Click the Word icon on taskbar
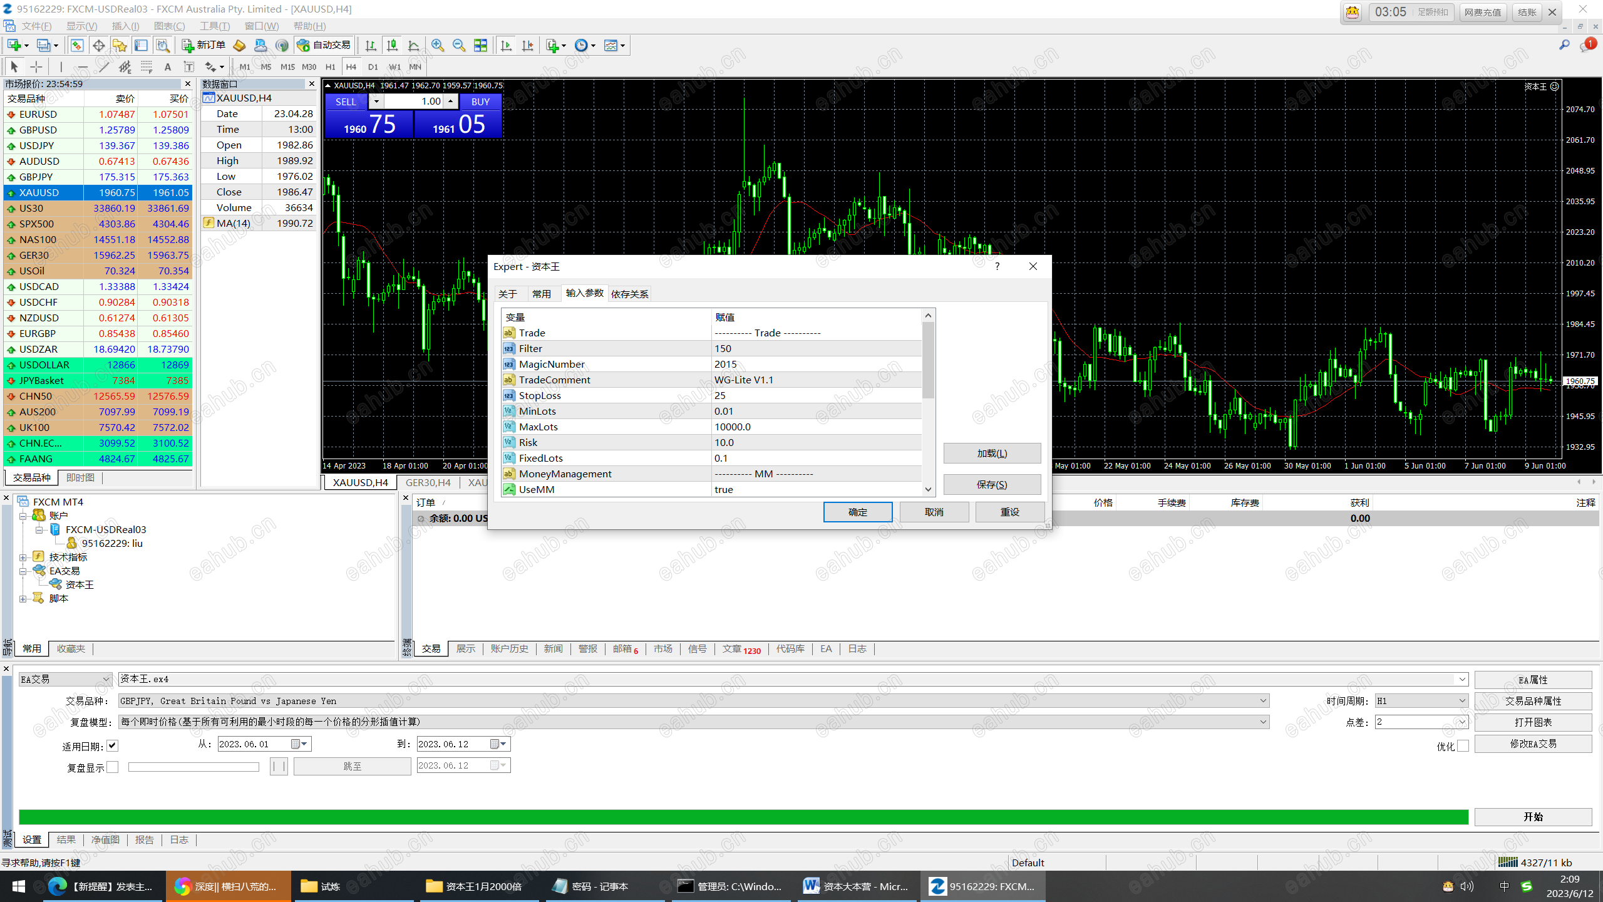The height and width of the screenshot is (902, 1603). (812, 886)
